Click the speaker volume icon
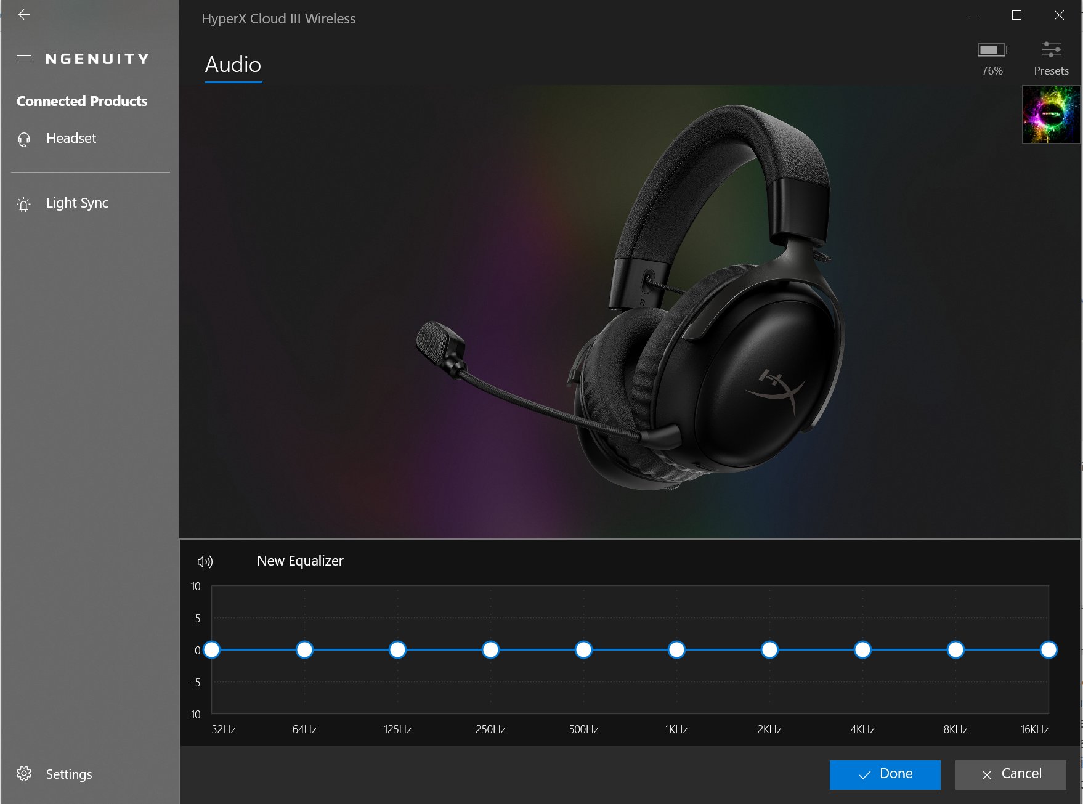 [x=205, y=561]
